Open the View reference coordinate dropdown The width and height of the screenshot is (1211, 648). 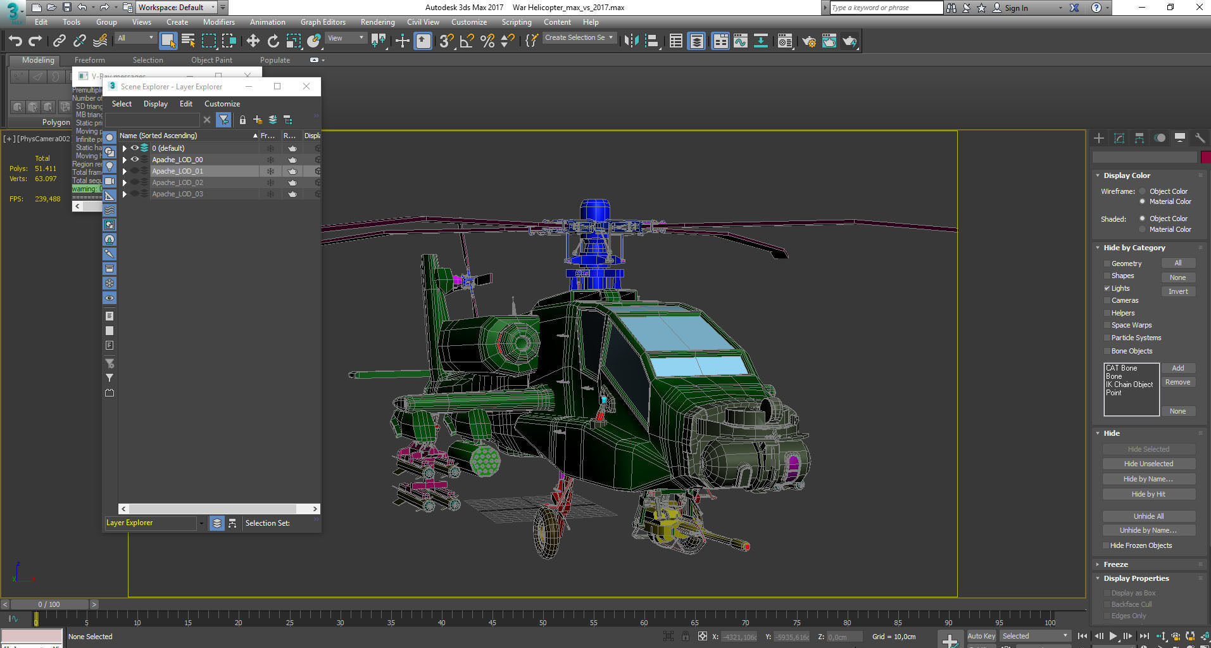[x=346, y=38]
